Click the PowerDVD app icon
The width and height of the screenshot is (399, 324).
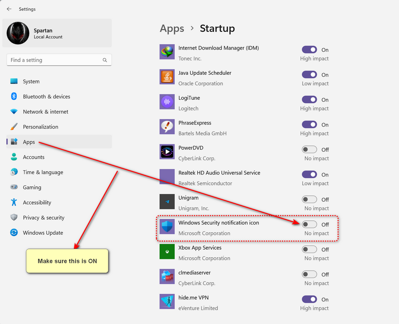click(x=167, y=152)
